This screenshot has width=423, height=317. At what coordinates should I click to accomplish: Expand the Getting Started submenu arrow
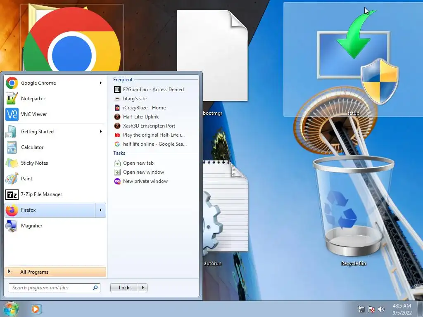[101, 132]
